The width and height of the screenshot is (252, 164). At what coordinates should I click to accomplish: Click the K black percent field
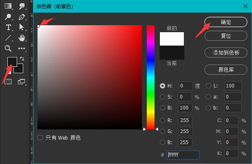232,153
